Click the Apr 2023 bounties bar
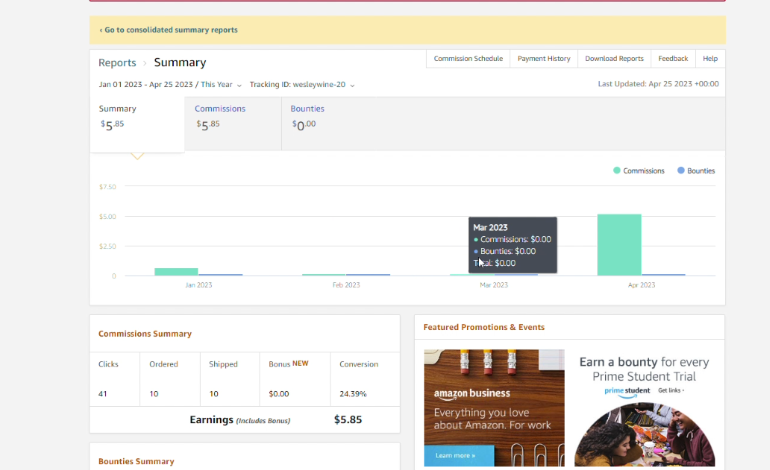 point(663,274)
